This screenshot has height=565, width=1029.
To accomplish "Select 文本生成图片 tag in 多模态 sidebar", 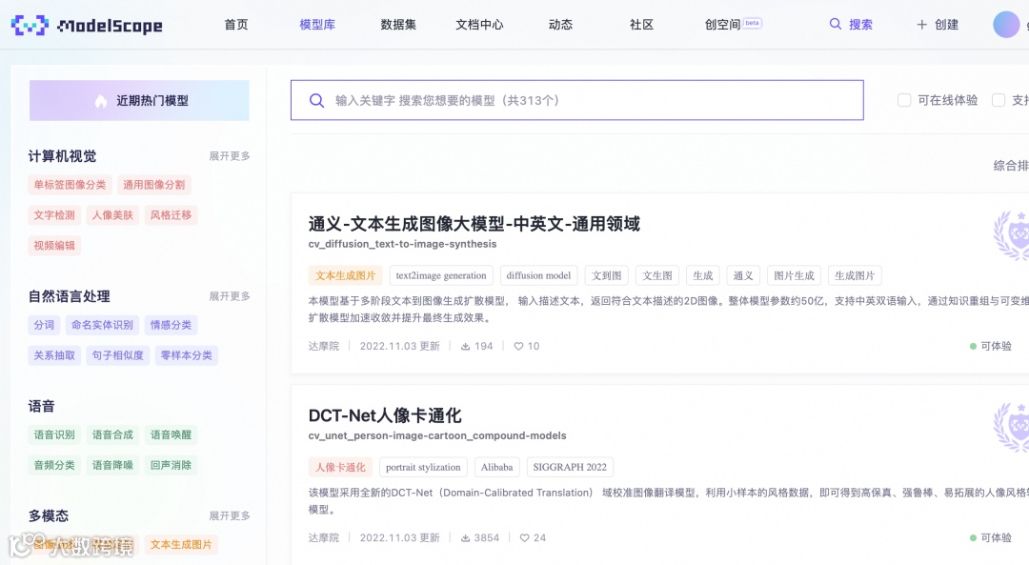I will click(181, 545).
